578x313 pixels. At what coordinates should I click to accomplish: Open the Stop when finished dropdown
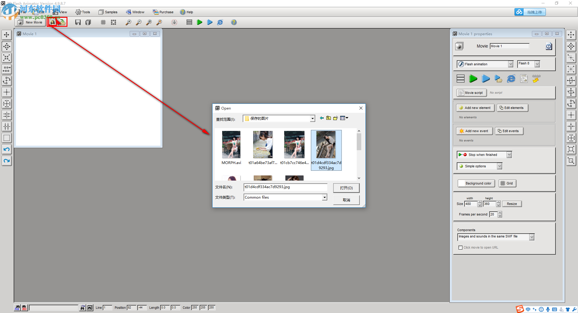click(509, 154)
